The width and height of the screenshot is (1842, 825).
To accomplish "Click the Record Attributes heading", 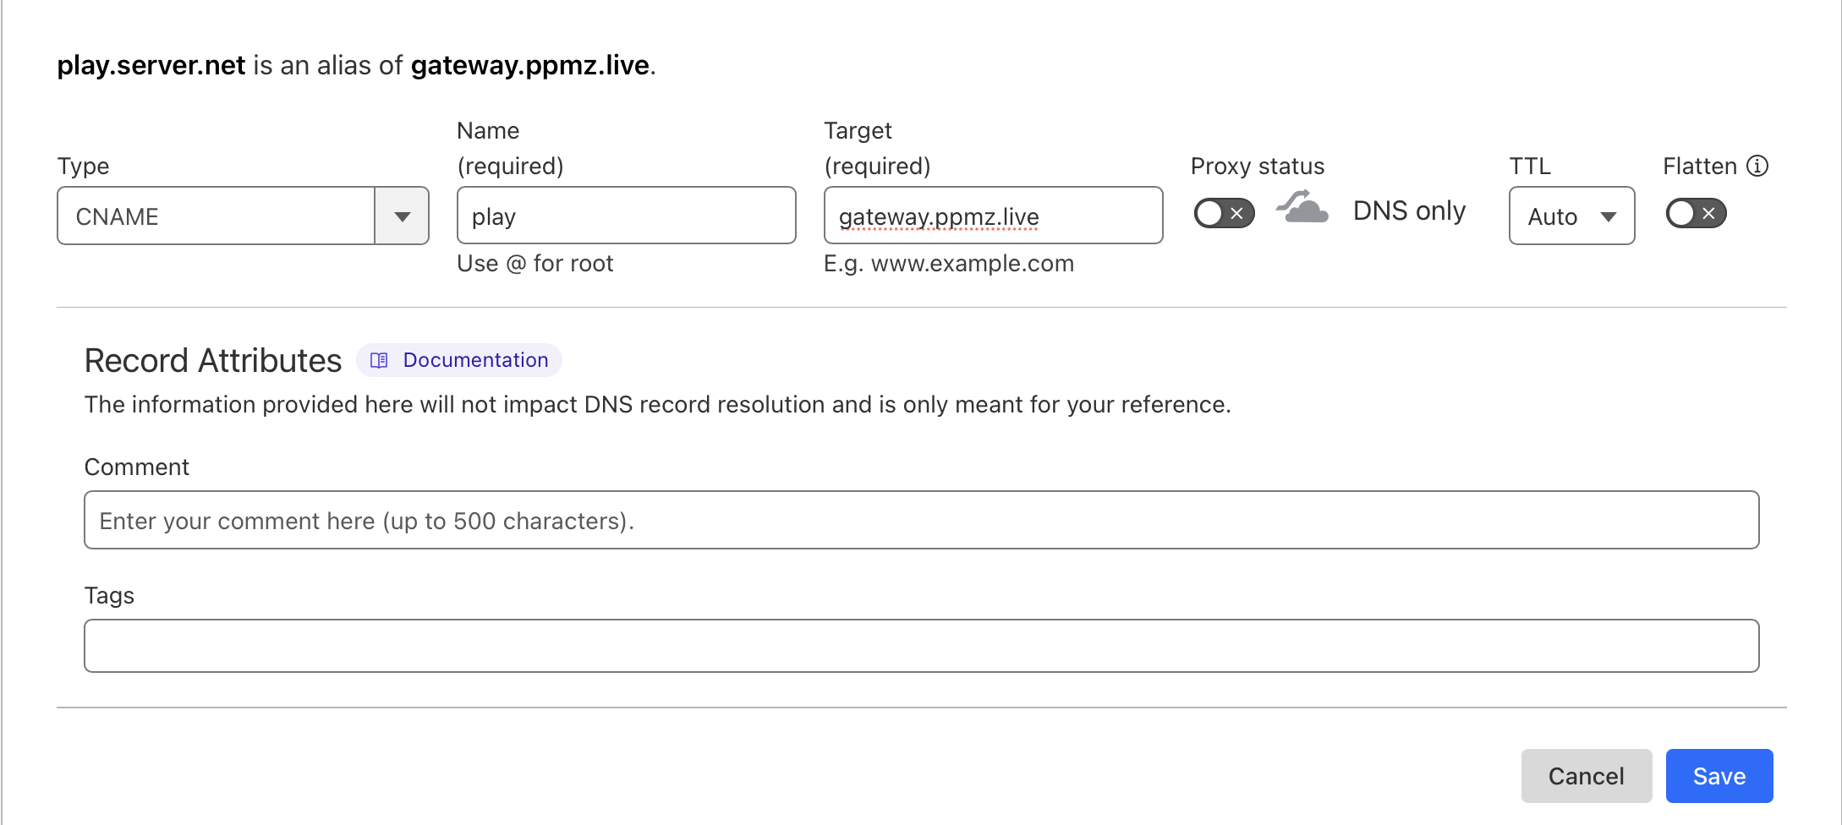I will coord(213,361).
